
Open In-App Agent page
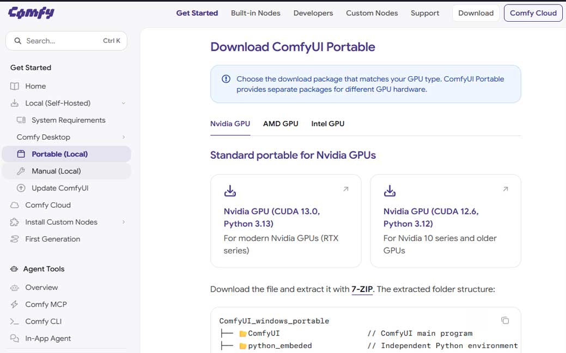48,338
